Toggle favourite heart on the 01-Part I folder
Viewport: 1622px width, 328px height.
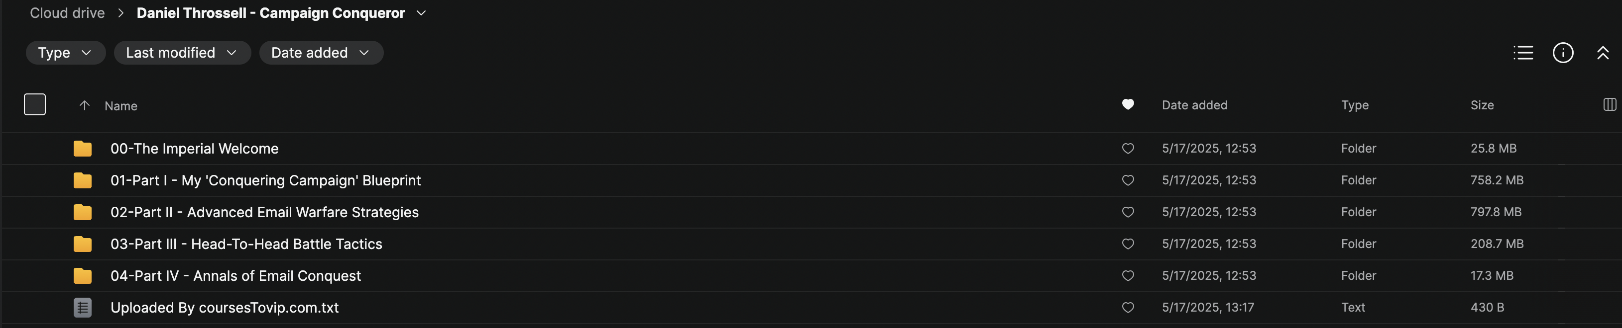click(x=1128, y=180)
